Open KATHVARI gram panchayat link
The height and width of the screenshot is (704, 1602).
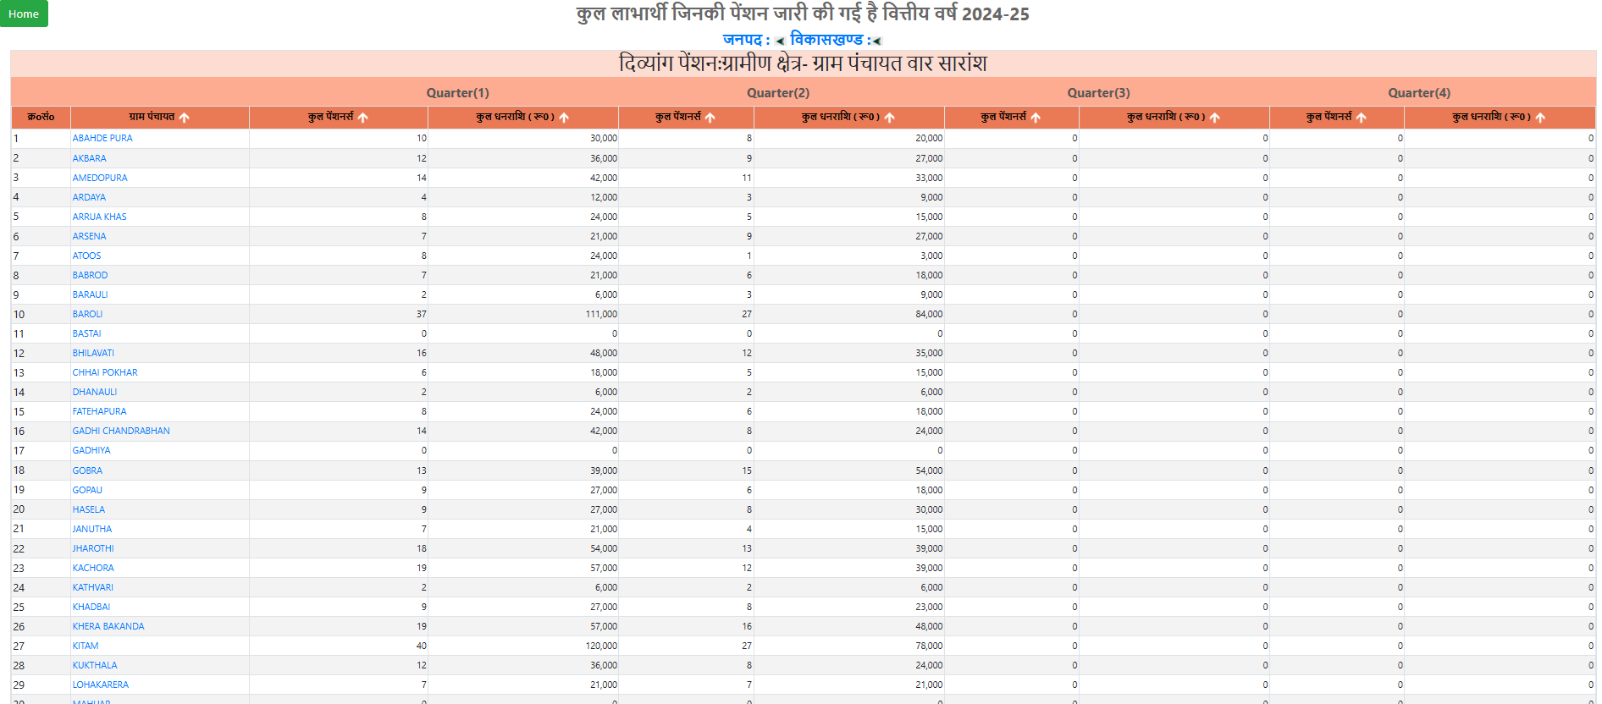(x=93, y=587)
